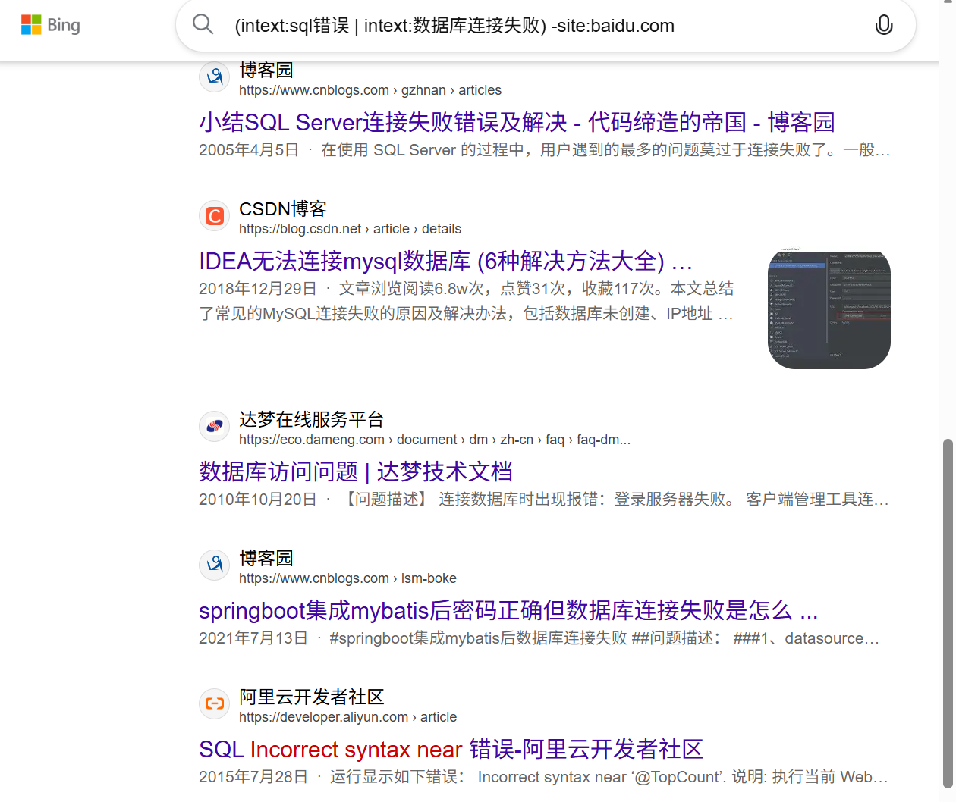Click snippet dated 2015年7月28日

543,777
